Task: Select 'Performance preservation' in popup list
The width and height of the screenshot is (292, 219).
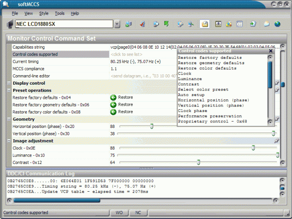Action: (210, 116)
